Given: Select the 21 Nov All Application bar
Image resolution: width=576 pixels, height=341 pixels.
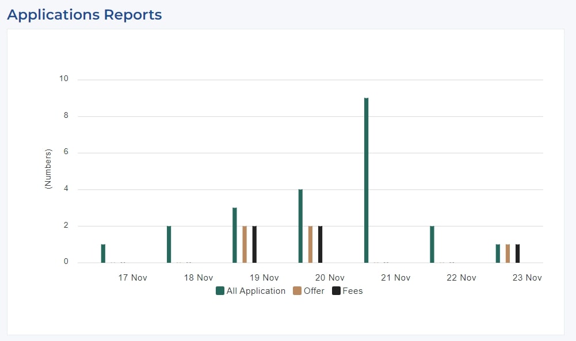Looking at the screenshot, I should point(366,180).
